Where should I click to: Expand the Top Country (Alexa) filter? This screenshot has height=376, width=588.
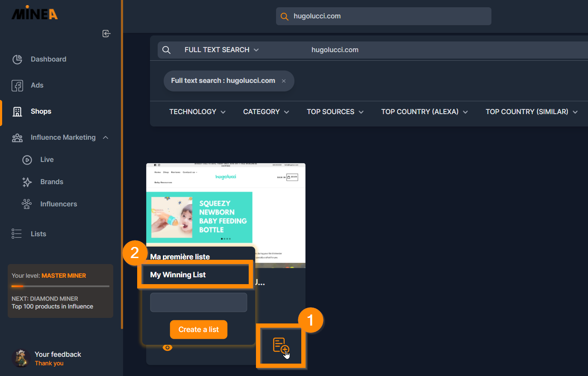pyautogui.click(x=424, y=112)
